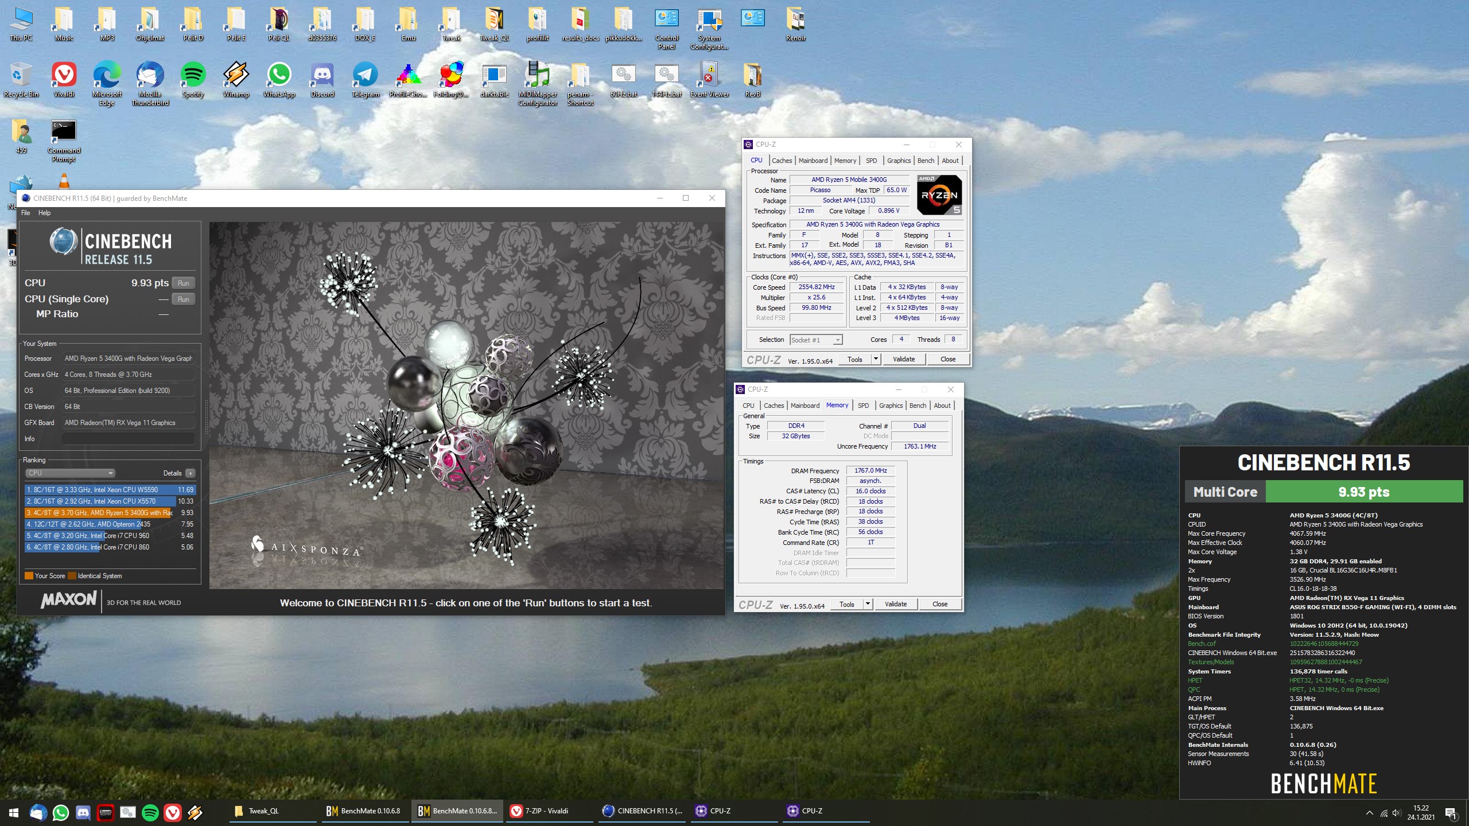The width and height of the screenshot is (1469, 826).
Task: Open Graphics tab in bottom CPU-Z window
Action: 891,406
